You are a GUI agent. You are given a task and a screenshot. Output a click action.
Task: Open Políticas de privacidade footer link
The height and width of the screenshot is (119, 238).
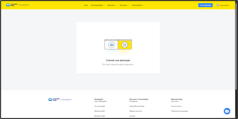pyautogui.click(x=180, y=111)
